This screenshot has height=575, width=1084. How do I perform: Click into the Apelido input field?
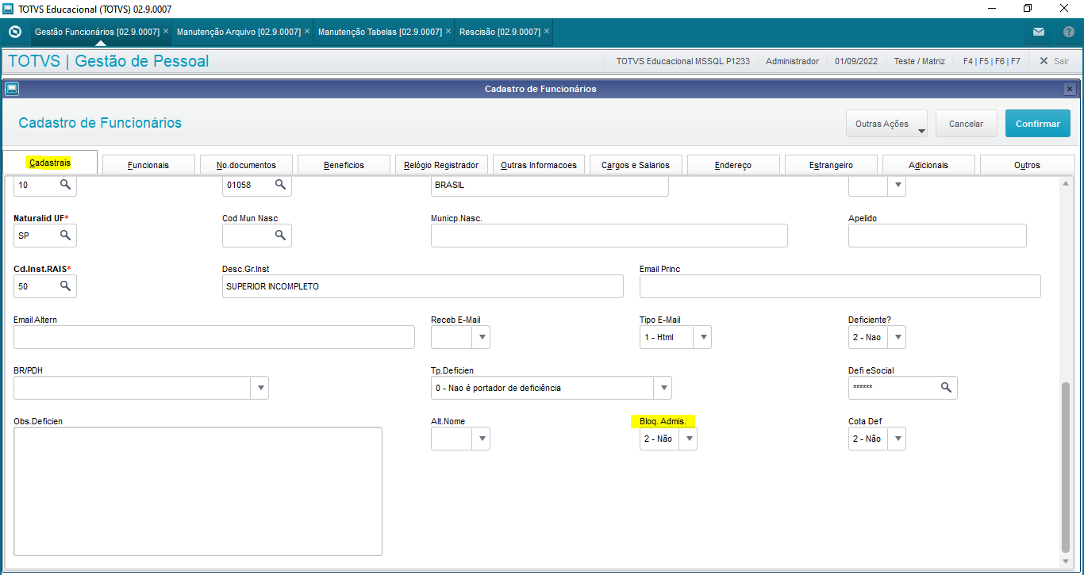[937, 236]
